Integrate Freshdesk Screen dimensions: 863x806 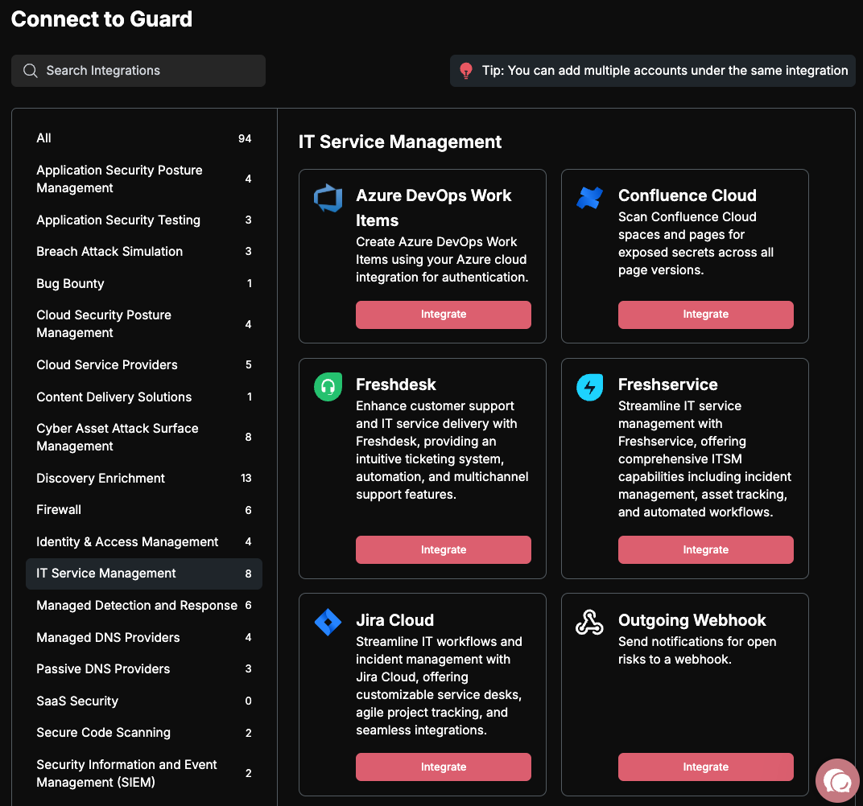pos(443,549)
